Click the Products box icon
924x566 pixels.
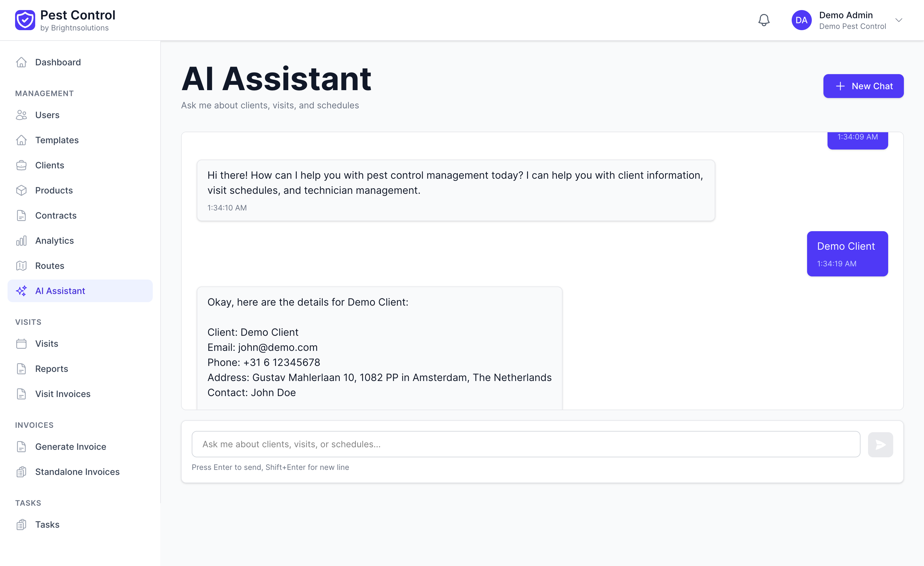pos(21,190)
